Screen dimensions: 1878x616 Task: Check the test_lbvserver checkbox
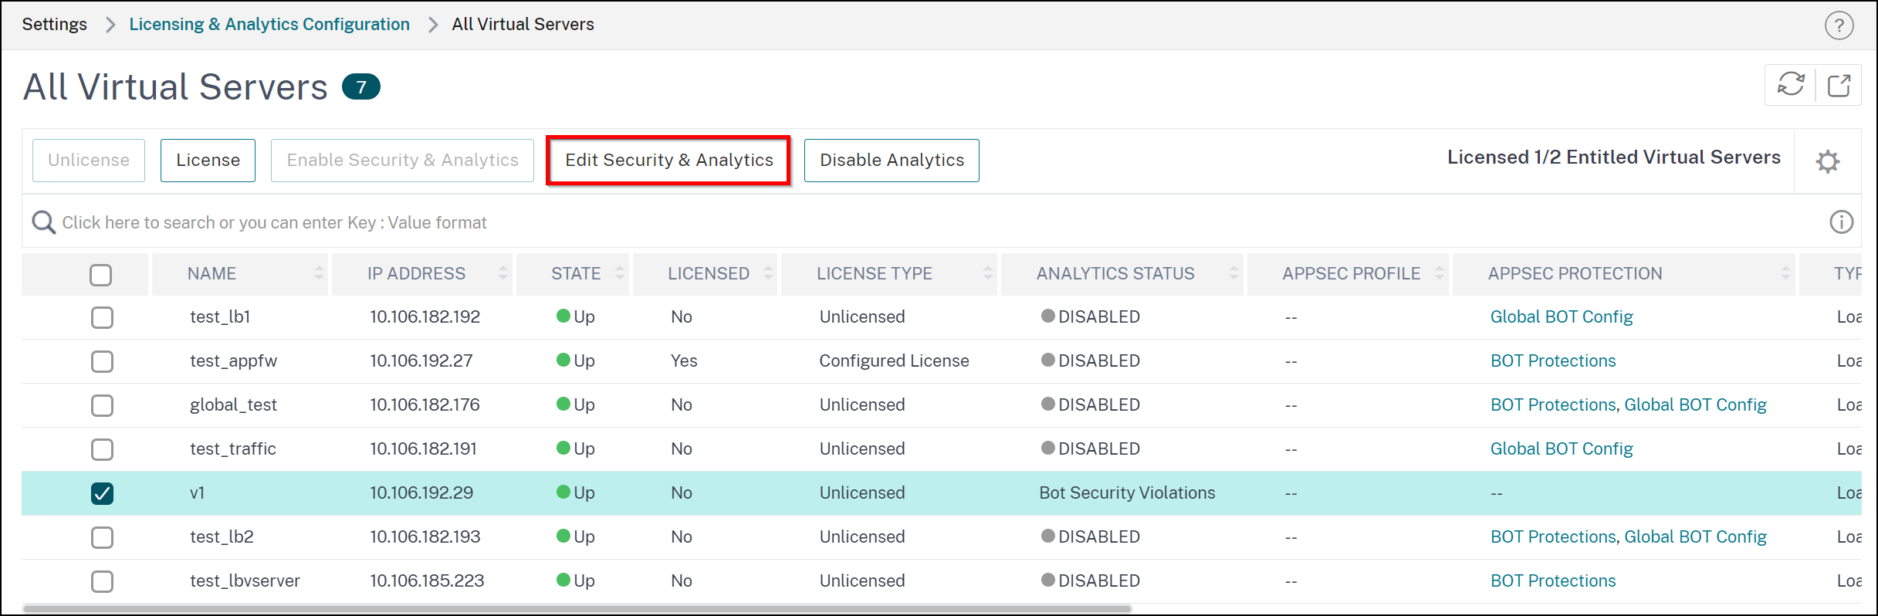(102, 581)
